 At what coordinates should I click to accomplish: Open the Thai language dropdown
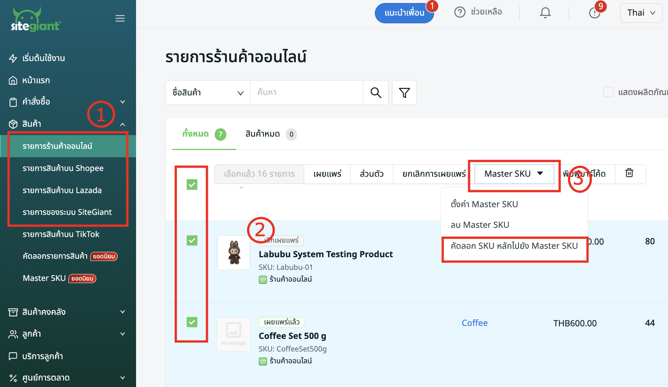point(641,13)
